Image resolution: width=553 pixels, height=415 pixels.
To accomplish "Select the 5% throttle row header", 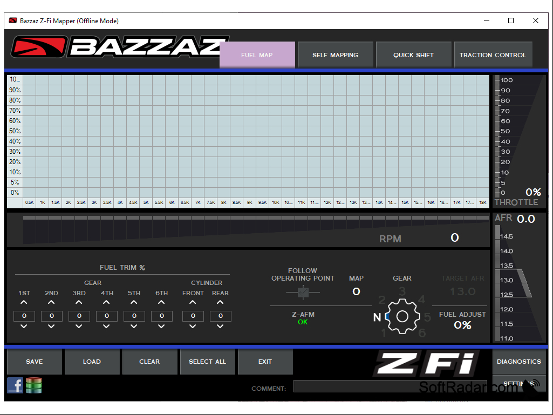I will (x=15, y=182).
